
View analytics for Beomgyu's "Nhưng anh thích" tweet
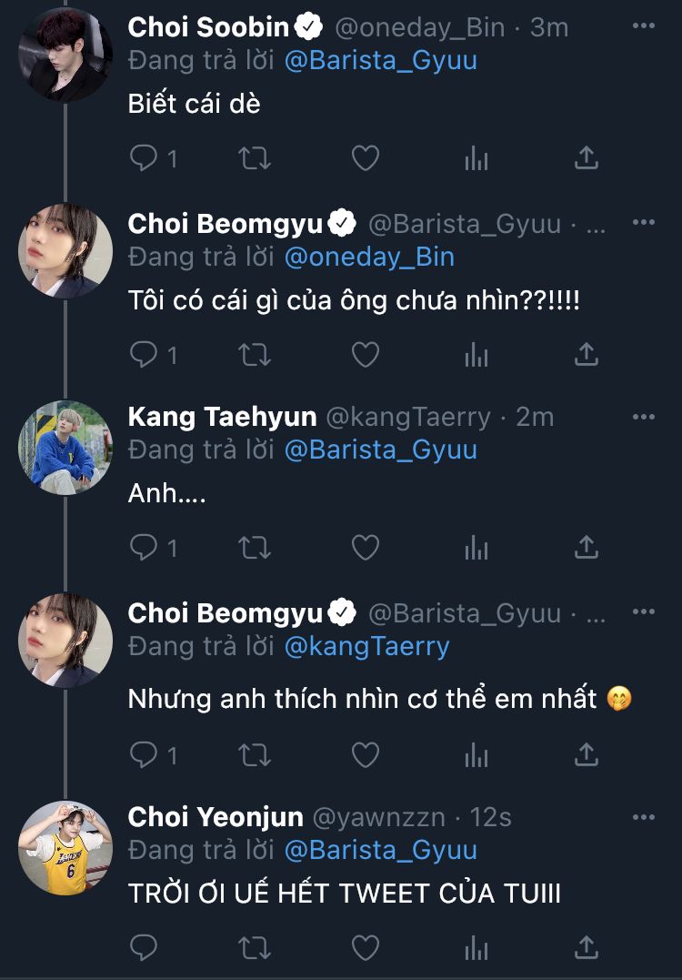pyautogui.click(x=476, y=754)
